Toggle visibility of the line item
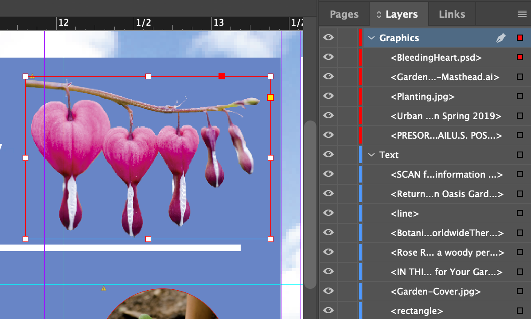 (328, 213)
